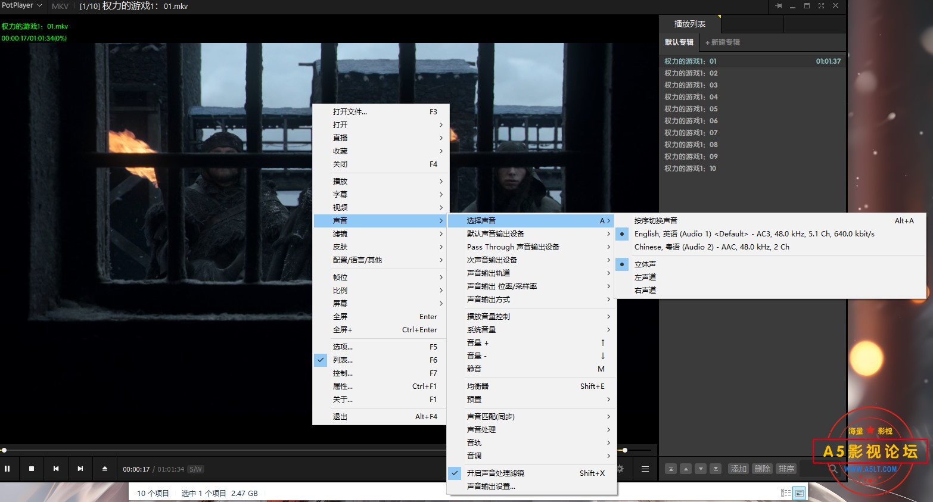
Task: Expand 播放音量控制 submenu
Action: (x=531, y=317)
